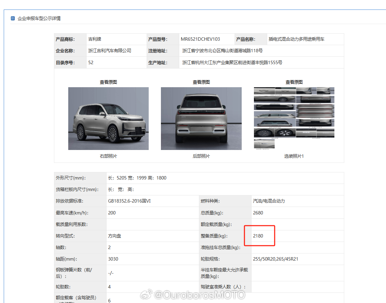Click the wheelbase value 3030
The height and width of the screenshot is (303, 386).
(113, 259)
